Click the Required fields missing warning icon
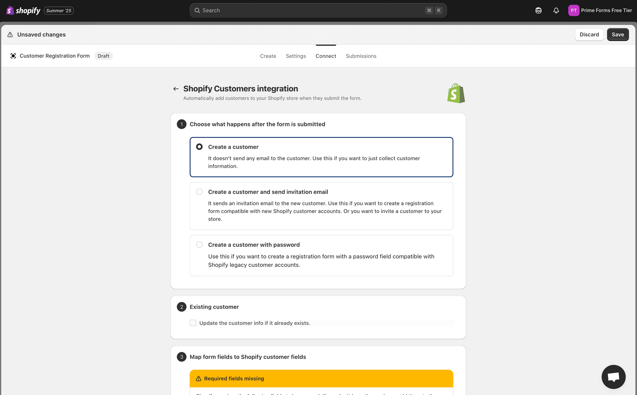Screen dimensions: 637x395 tap(198, 379)
